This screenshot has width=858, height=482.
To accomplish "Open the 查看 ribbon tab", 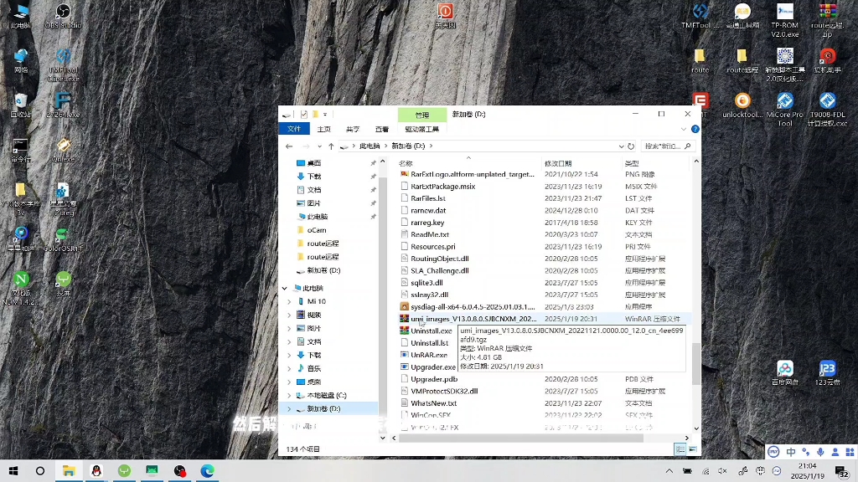I will 382,129.
